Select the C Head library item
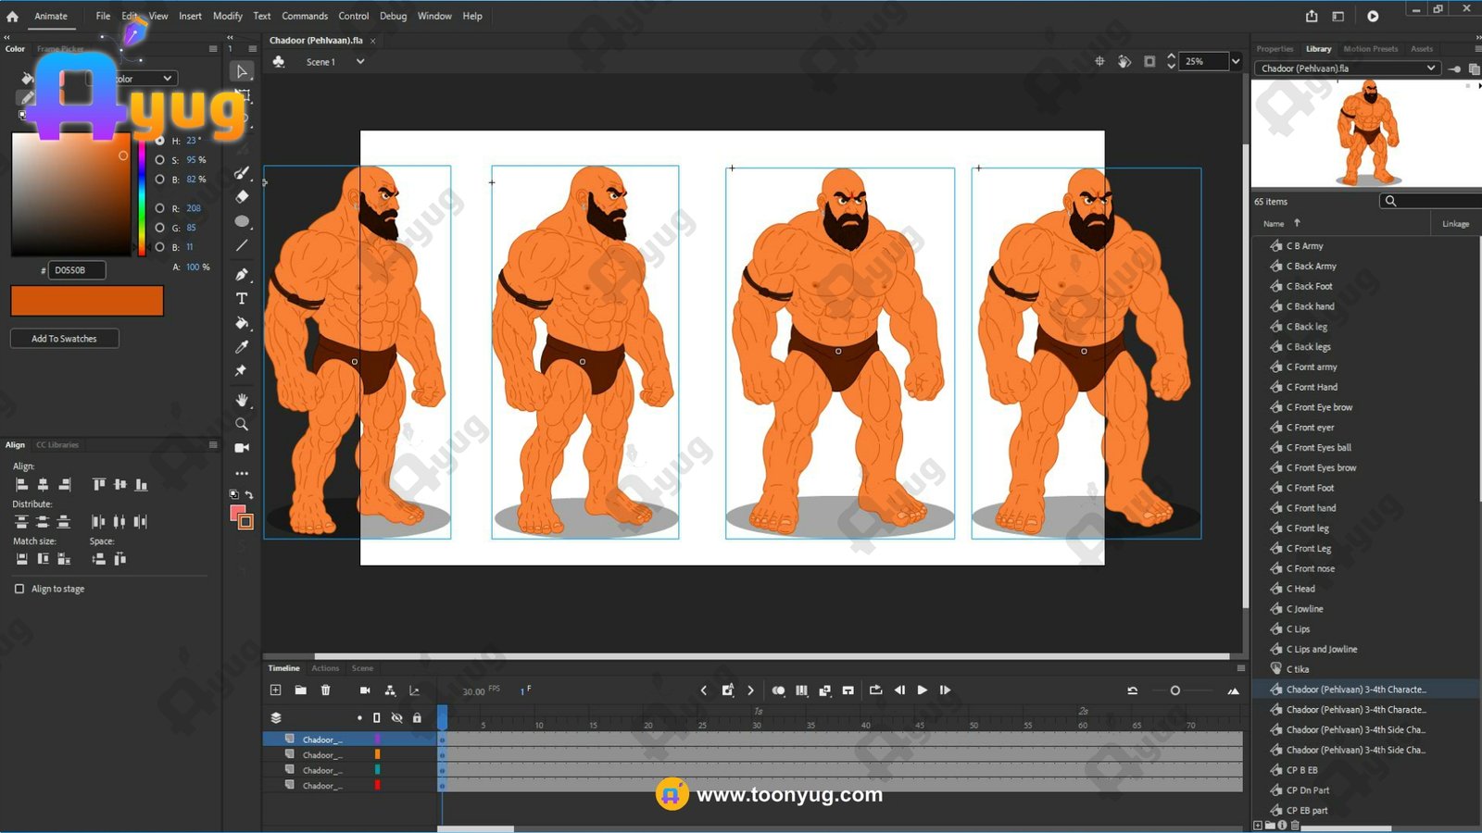The width and height of the screenshot is (1482, 833). (1304, 589)
